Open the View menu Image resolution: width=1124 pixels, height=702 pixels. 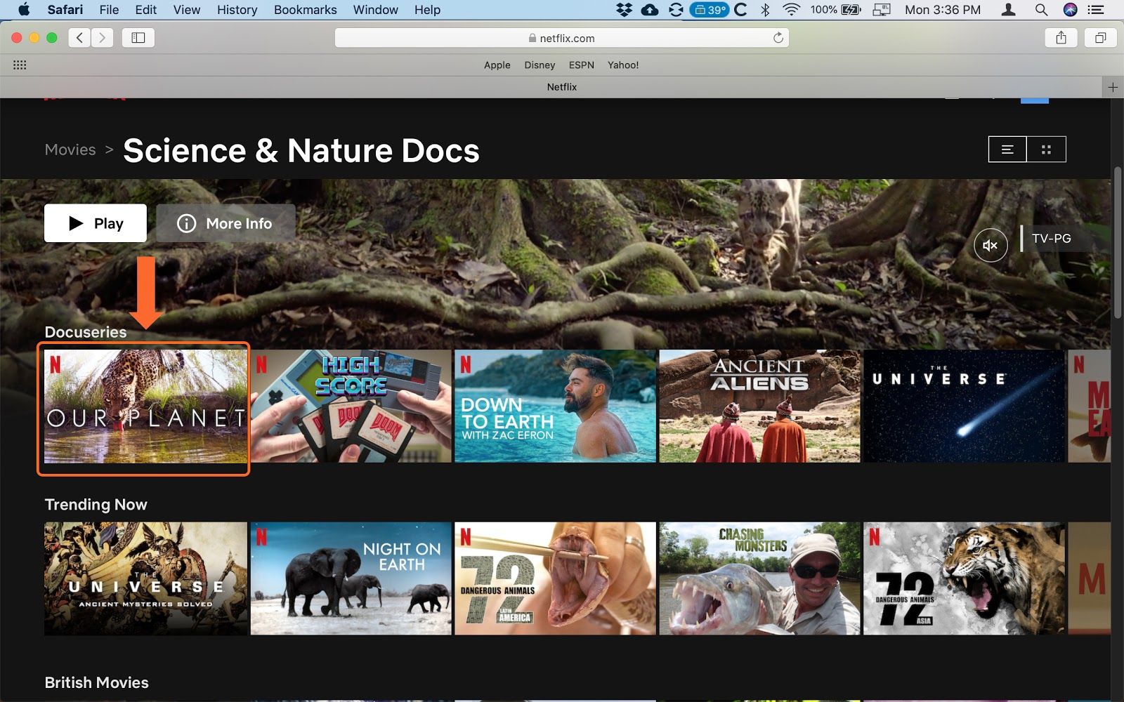tap(187, 9)
